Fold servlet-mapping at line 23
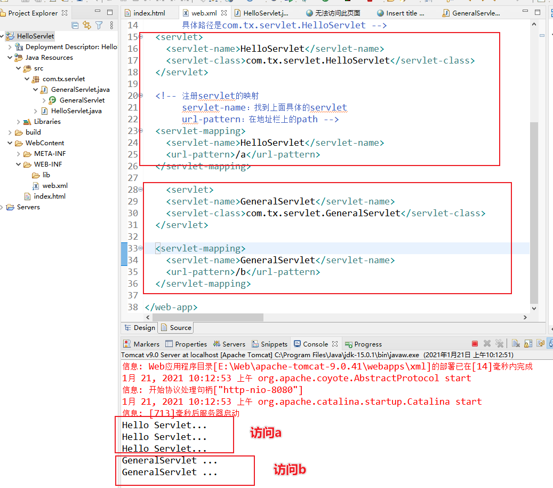Image resolution: width=553 pixels, height=488 pixels. click(x=141, y=130)
